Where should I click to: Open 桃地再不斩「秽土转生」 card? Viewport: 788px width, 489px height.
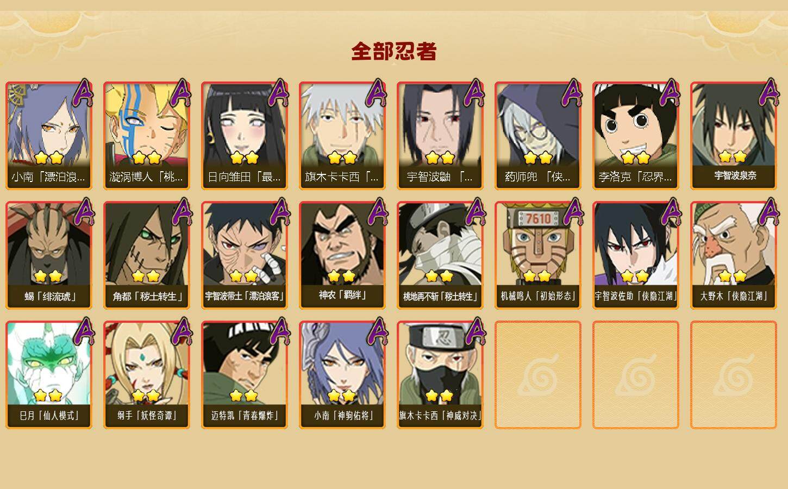pos(440,255)
